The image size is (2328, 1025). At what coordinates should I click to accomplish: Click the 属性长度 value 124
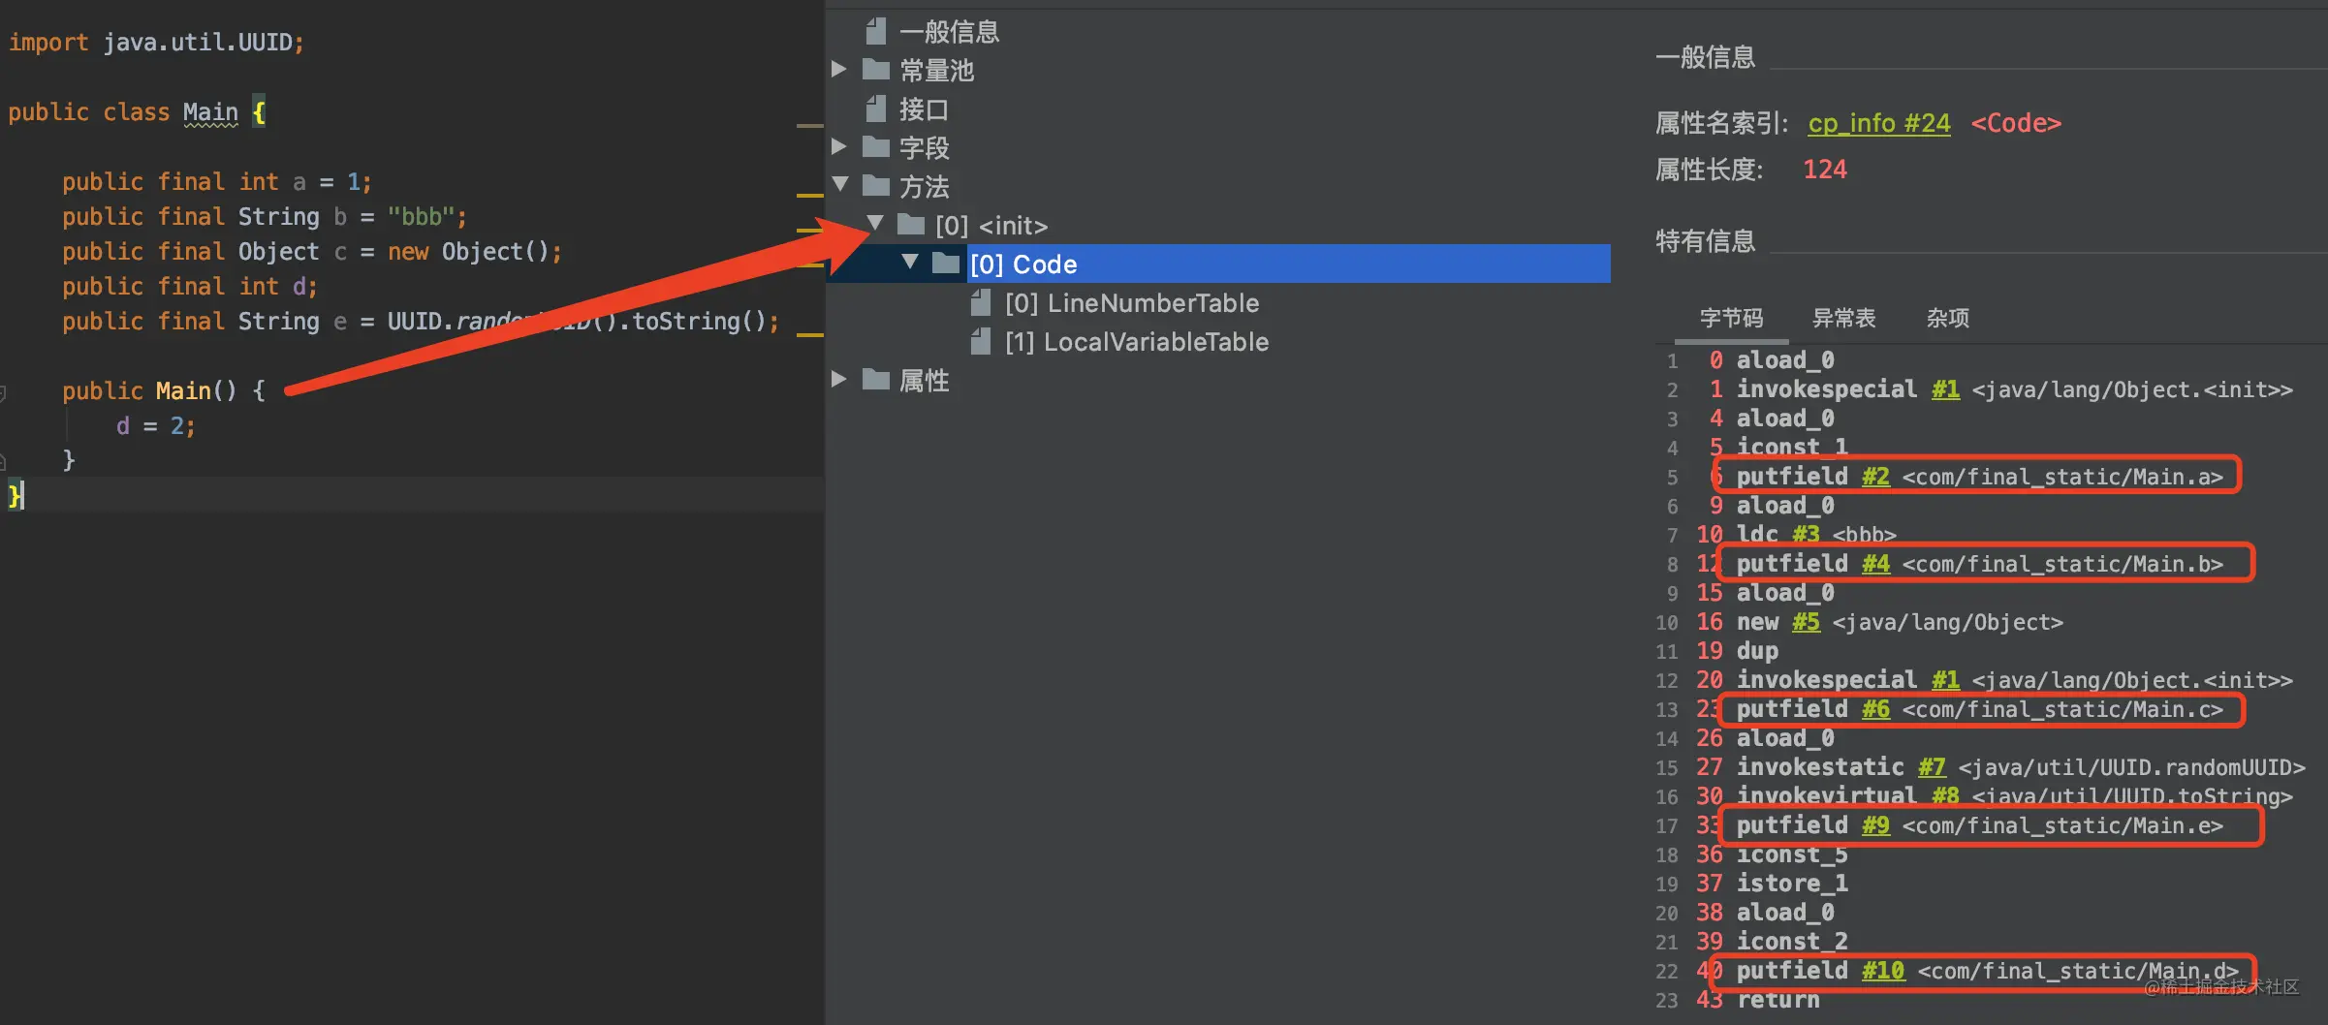[x=1825, y=170]
